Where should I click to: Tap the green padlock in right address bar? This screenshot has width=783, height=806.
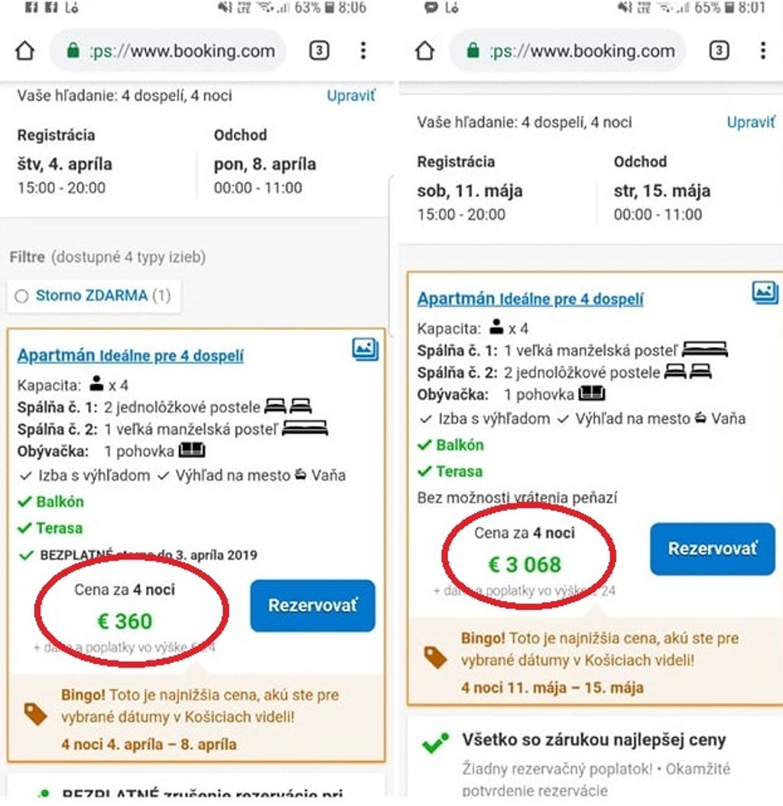click(x=473, y=51)
